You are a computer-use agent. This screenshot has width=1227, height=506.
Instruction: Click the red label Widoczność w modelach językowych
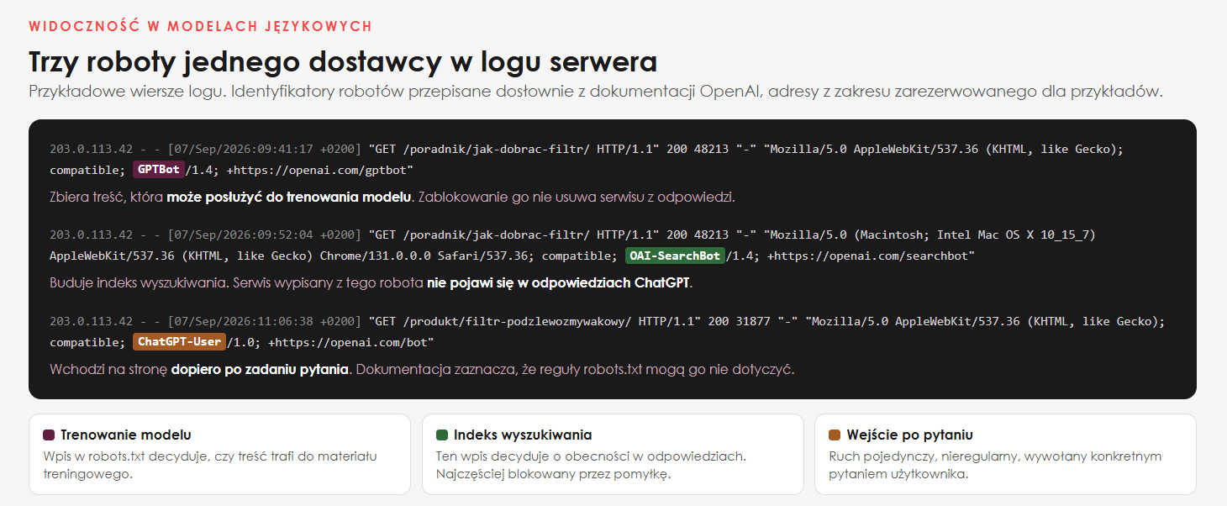click(x=200, y=26)
